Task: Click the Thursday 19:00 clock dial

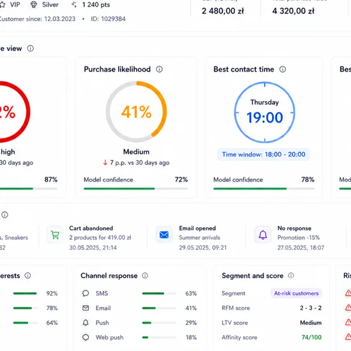Action: tap(265, 112)
